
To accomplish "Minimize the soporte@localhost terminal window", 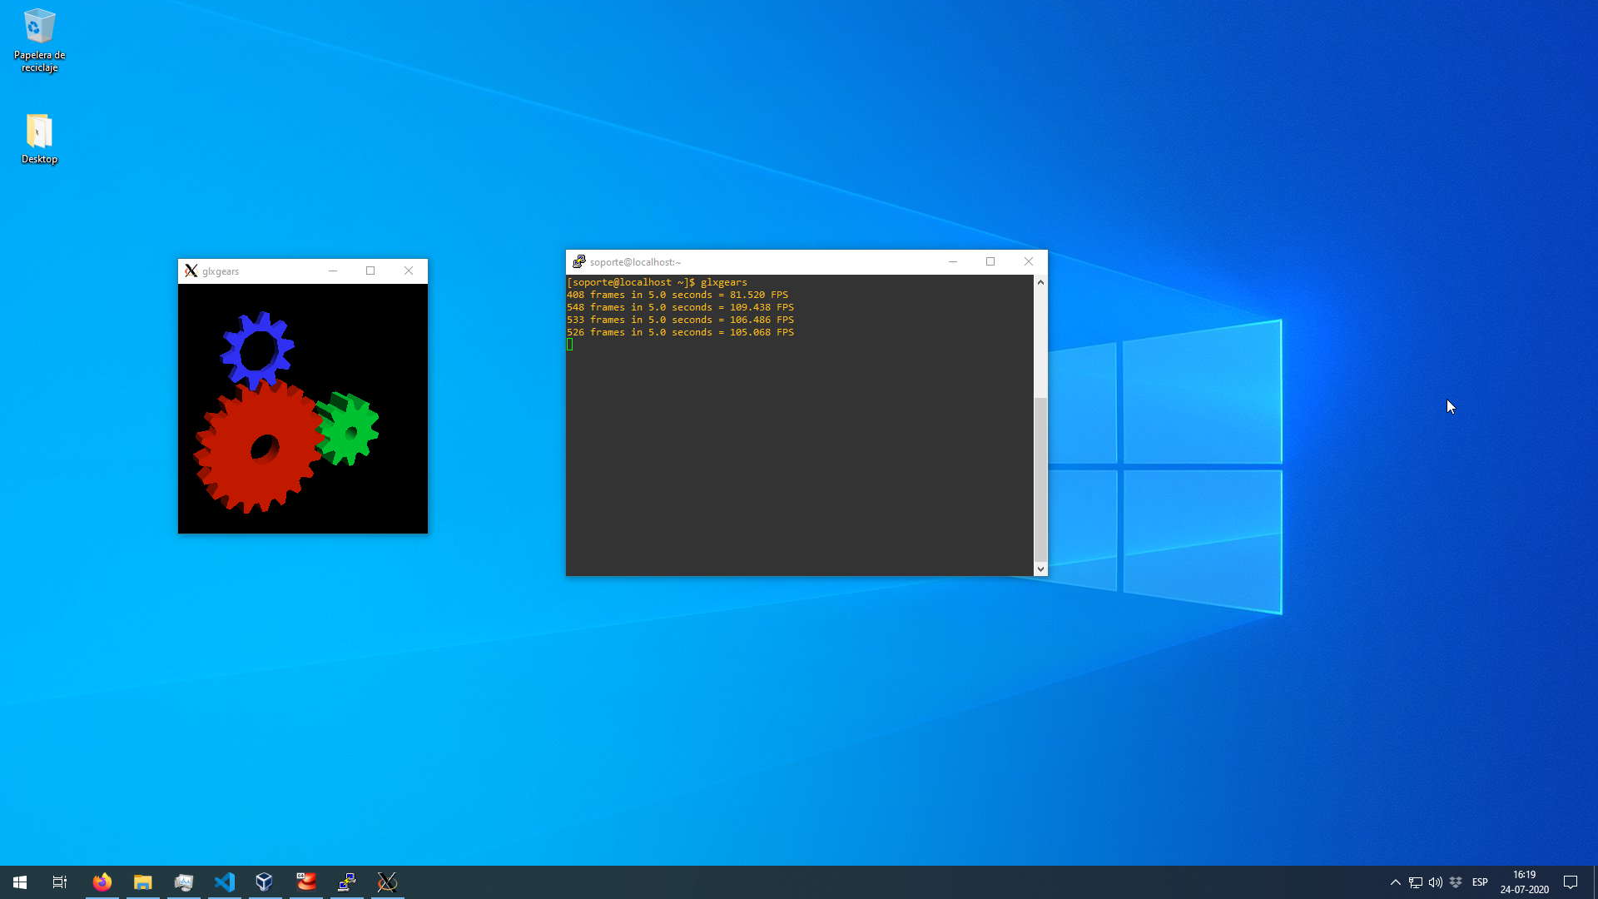I will point(953,261).
